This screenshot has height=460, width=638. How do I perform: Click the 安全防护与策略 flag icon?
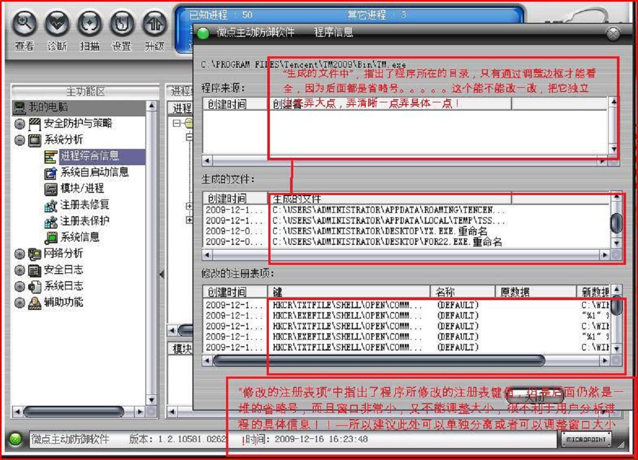point(35,124)
